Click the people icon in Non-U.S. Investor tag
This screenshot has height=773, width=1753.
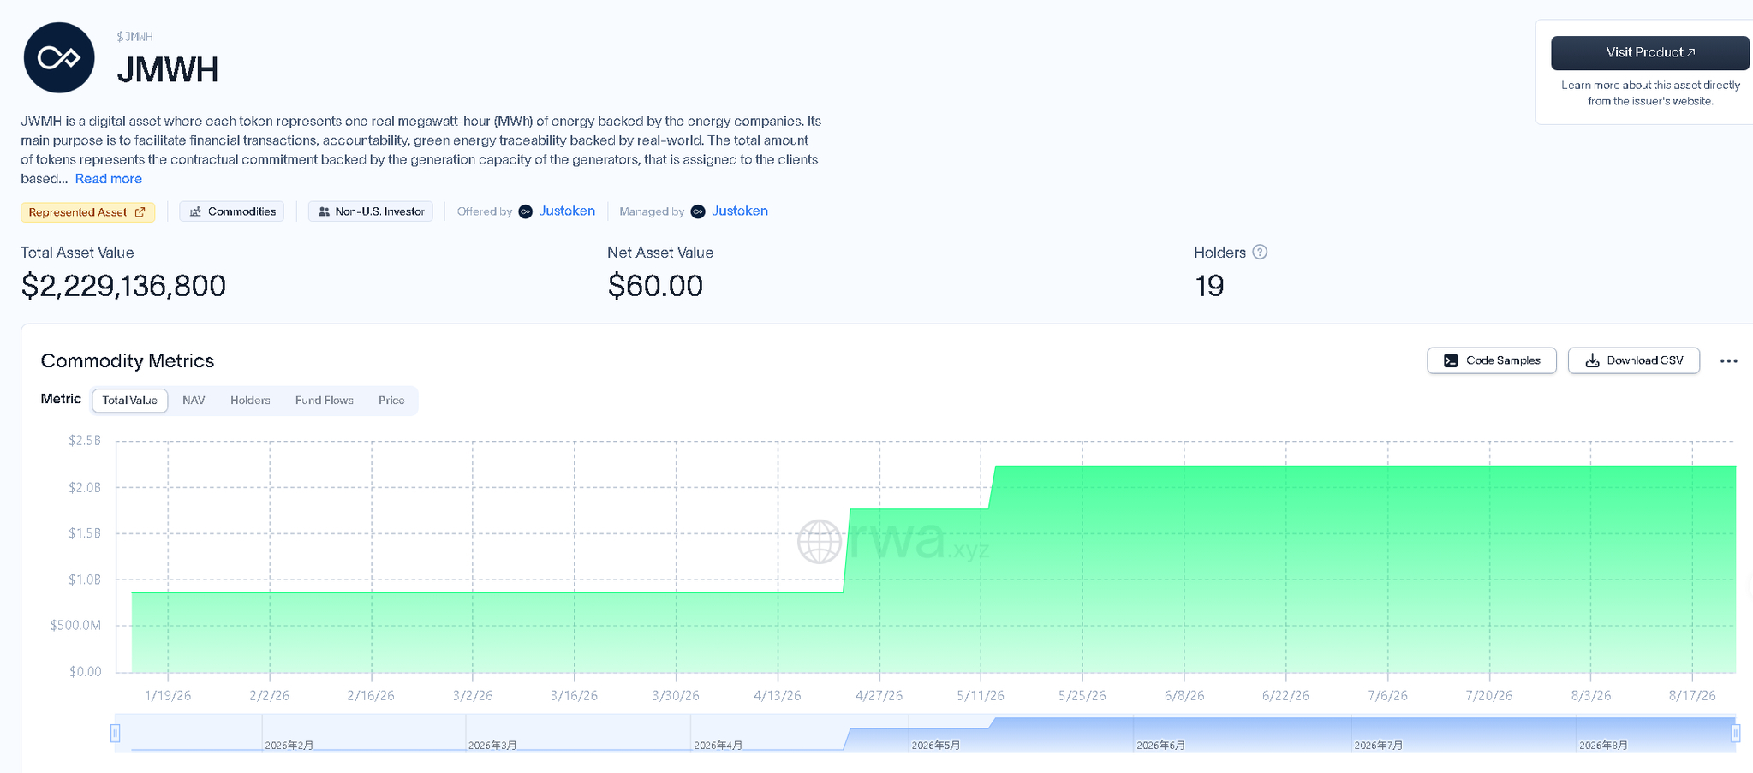324,211
